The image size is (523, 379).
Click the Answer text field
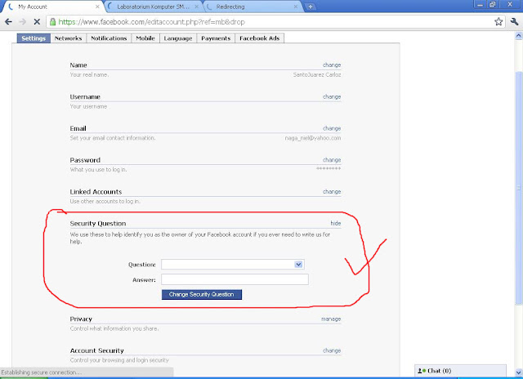click(235, 279)
